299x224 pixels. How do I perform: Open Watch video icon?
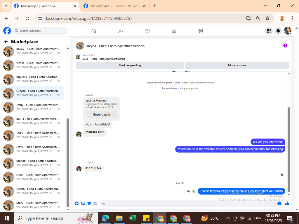(x=147, y=31)
